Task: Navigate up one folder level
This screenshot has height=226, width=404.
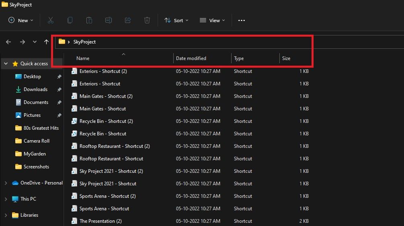Action: 46,42
